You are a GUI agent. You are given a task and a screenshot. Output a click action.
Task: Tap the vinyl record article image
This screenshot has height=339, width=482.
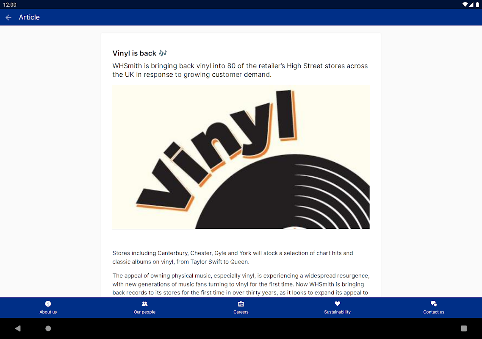[241, 157]
